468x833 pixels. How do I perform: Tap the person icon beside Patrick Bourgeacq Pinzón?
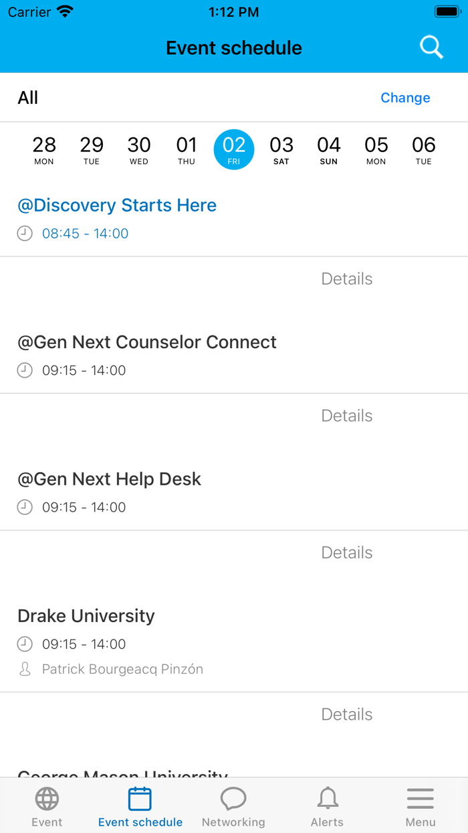tap(25, 669)
